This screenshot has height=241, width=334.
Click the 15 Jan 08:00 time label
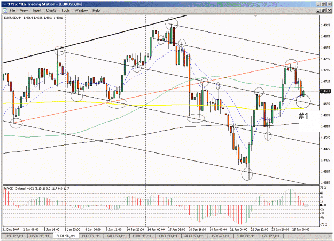click(176, 229)
